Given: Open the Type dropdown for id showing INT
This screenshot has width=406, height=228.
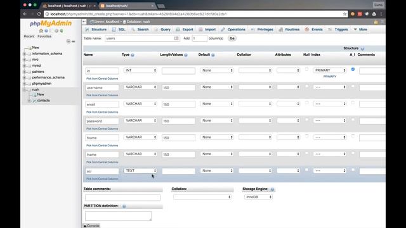Looking at the screenshot, I should coord(140,70).
